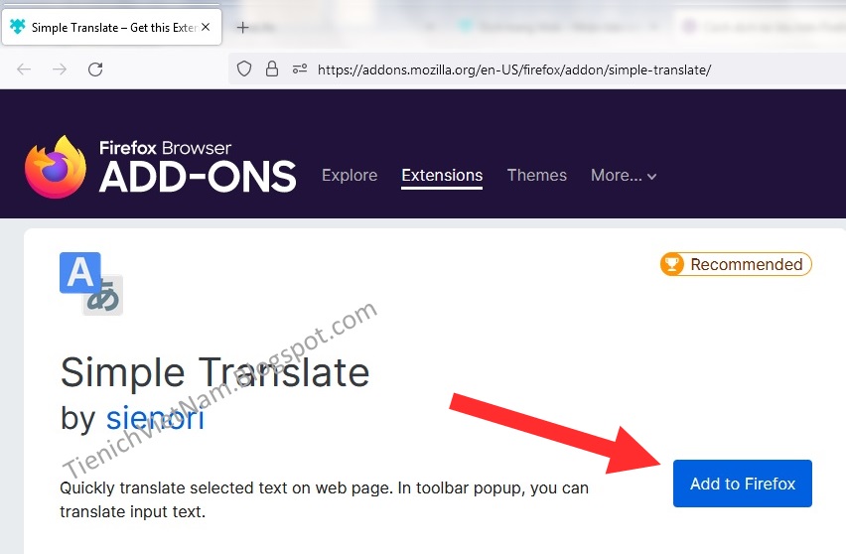The height and width of the screenshot is (554, 846).
Task: Click the trophy icon in Recommended badge
Action: click(672, 264)
